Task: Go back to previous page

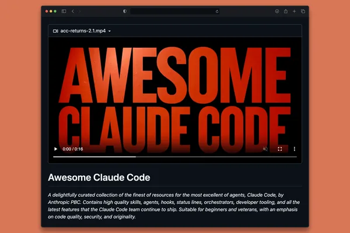Action: [x=73, y=11]
